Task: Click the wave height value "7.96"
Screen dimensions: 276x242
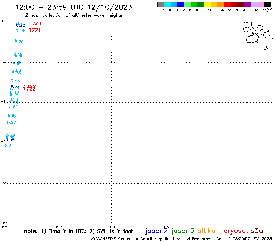Action: 16,81
